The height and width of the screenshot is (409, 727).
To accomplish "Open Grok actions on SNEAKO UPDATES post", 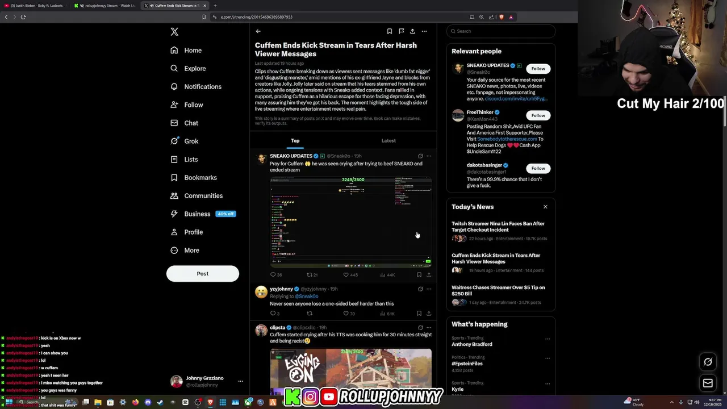I will pyautogui.click(x=420, y=156).
